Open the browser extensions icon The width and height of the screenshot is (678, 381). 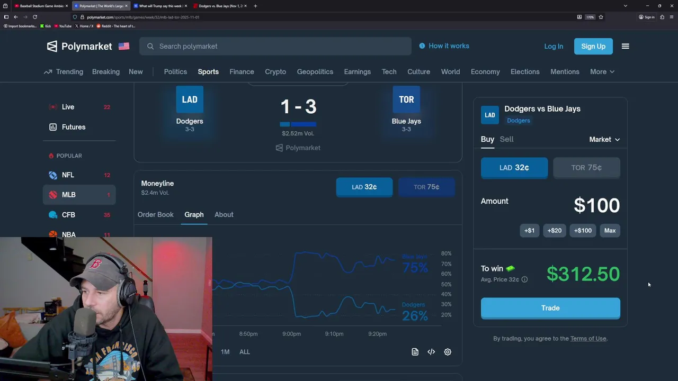point(662,17)
